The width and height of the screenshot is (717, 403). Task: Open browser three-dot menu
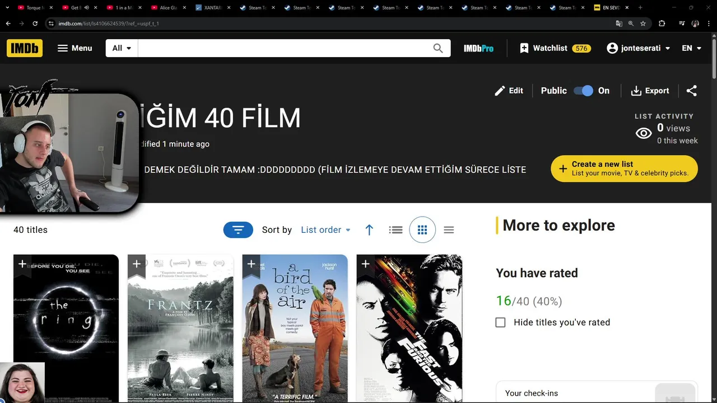[x=709, y=24]
